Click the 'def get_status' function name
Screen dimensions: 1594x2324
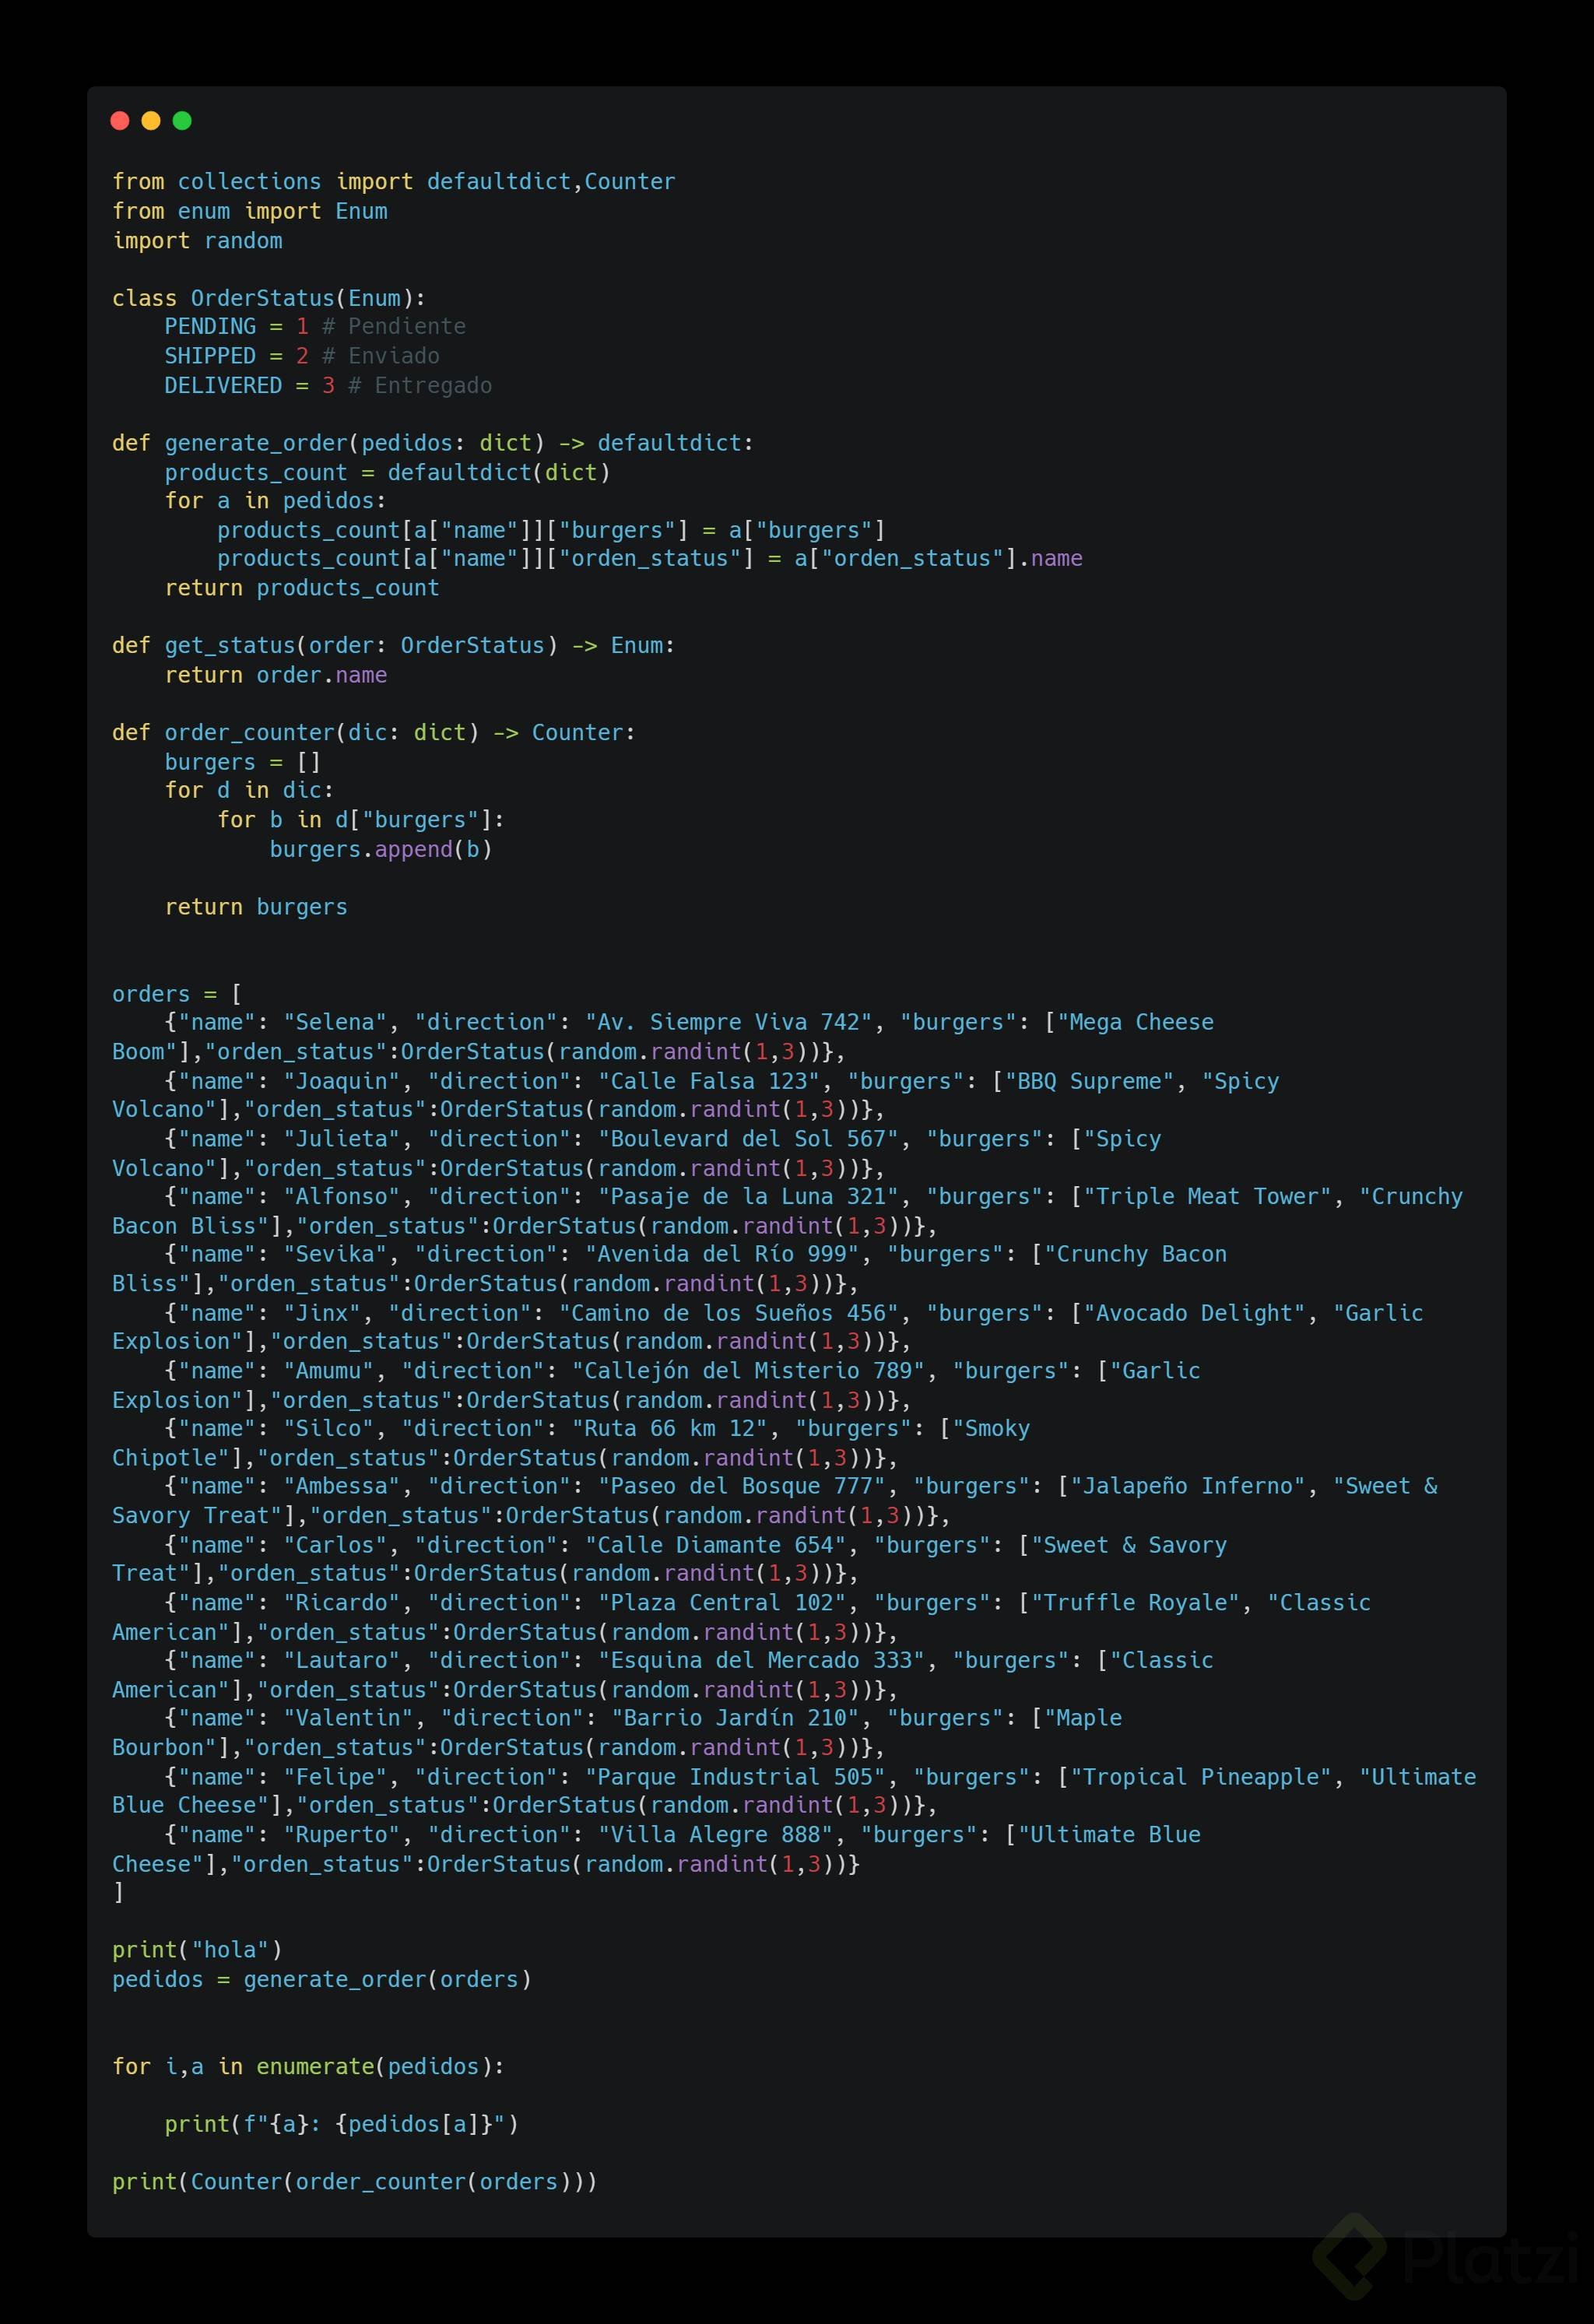click(230, 646)
